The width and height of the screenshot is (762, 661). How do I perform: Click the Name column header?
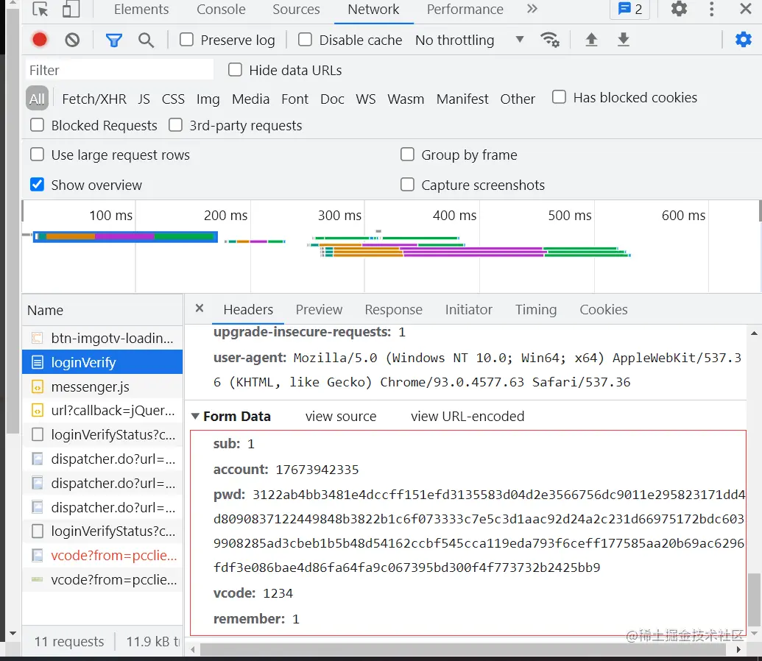pyautogui.click(x=102, y=310)
